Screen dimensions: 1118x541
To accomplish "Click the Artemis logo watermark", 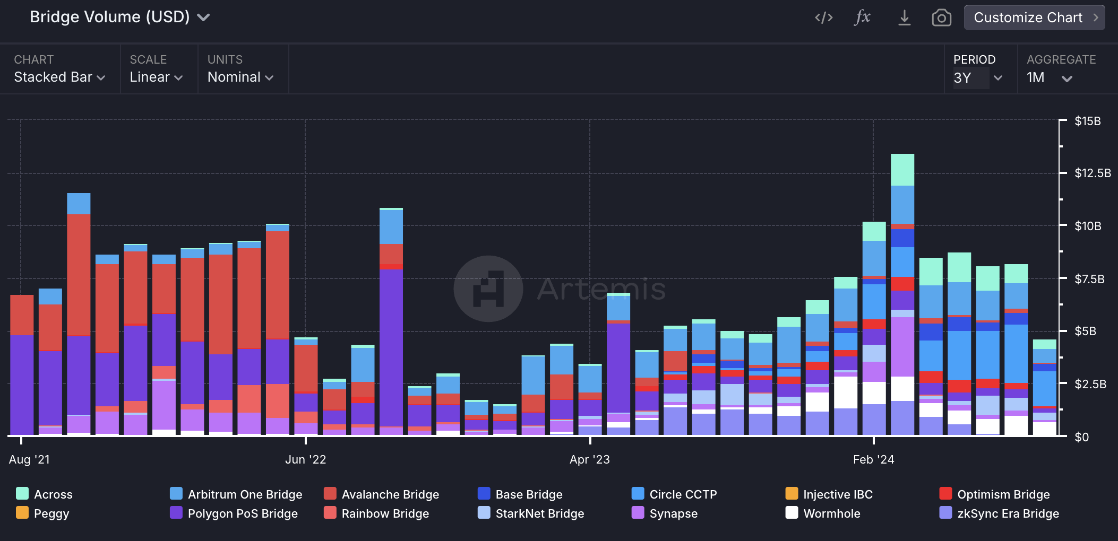I will (x=488, y=289).
